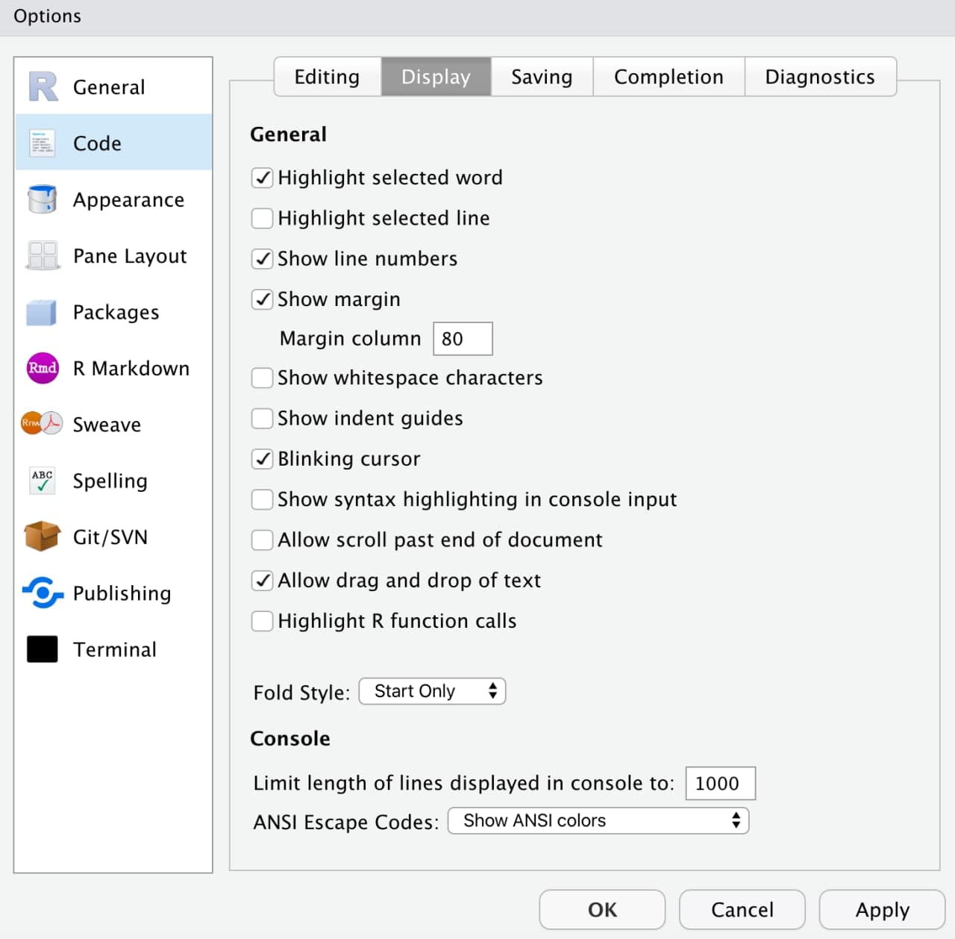Click the R logo General icon

(x=43, y=87)
